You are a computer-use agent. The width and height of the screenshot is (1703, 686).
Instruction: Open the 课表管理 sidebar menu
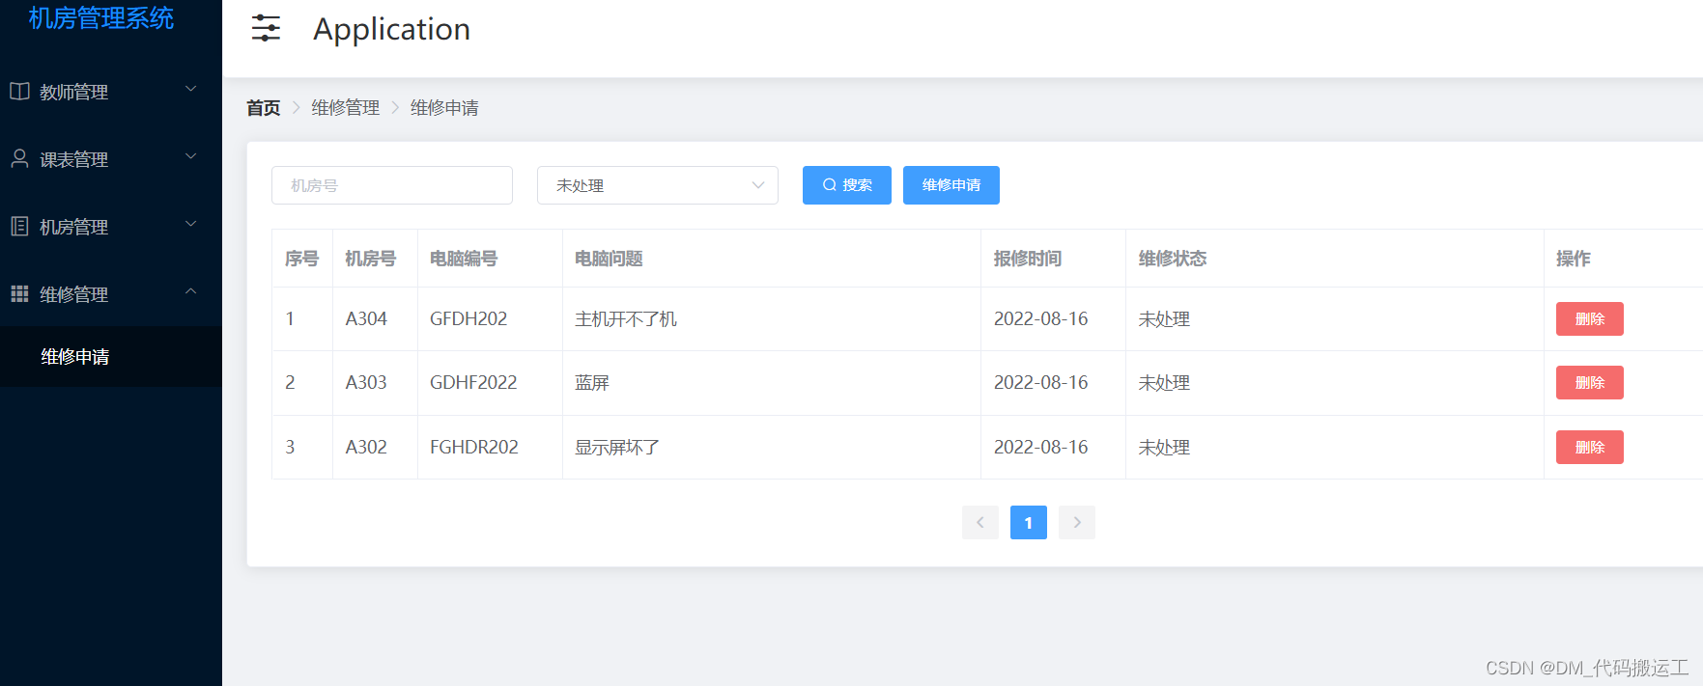tap(111, 159)
